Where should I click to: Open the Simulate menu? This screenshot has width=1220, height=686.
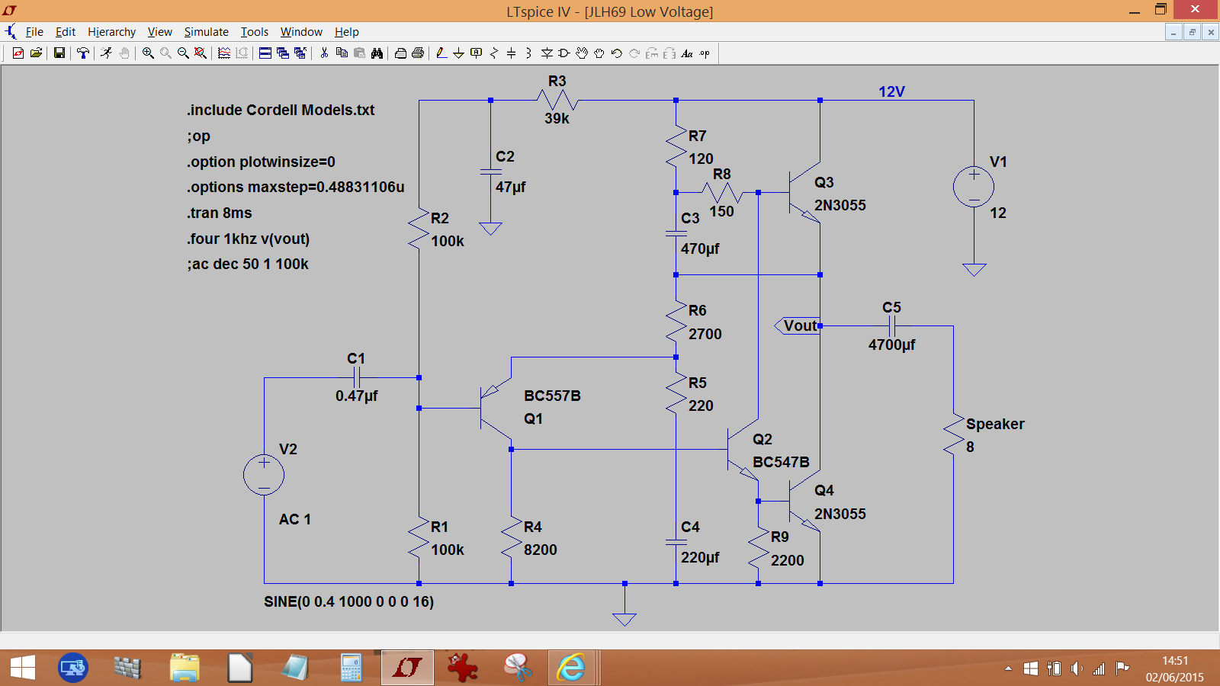tap(207, 32)
